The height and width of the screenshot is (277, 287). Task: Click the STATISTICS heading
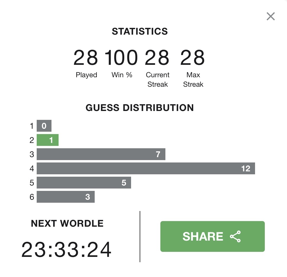tap(140, 31)
